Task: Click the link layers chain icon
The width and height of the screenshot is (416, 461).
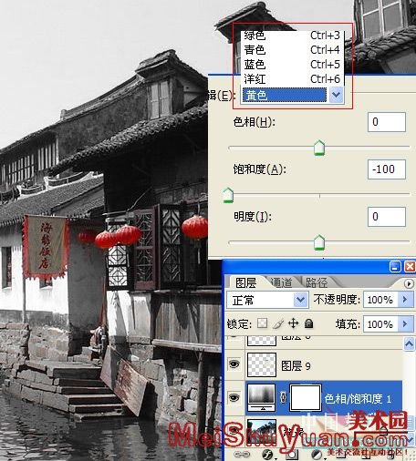Action: click(242, 455)
